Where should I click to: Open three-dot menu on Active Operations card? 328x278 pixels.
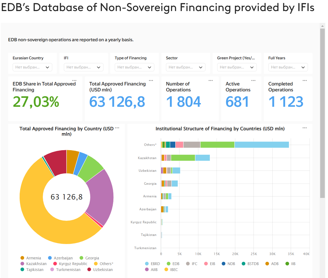coord(253,81)
